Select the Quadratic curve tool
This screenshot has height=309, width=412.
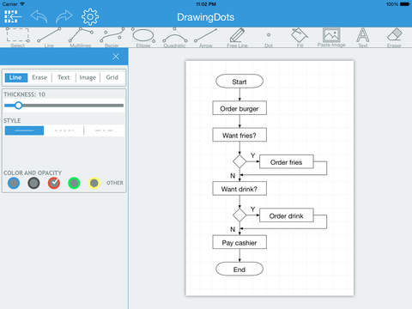point(174,37)
